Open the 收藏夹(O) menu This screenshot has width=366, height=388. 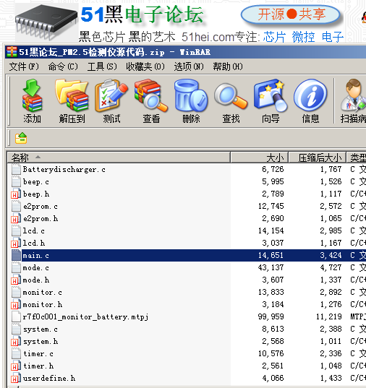[x=145, y=66]
